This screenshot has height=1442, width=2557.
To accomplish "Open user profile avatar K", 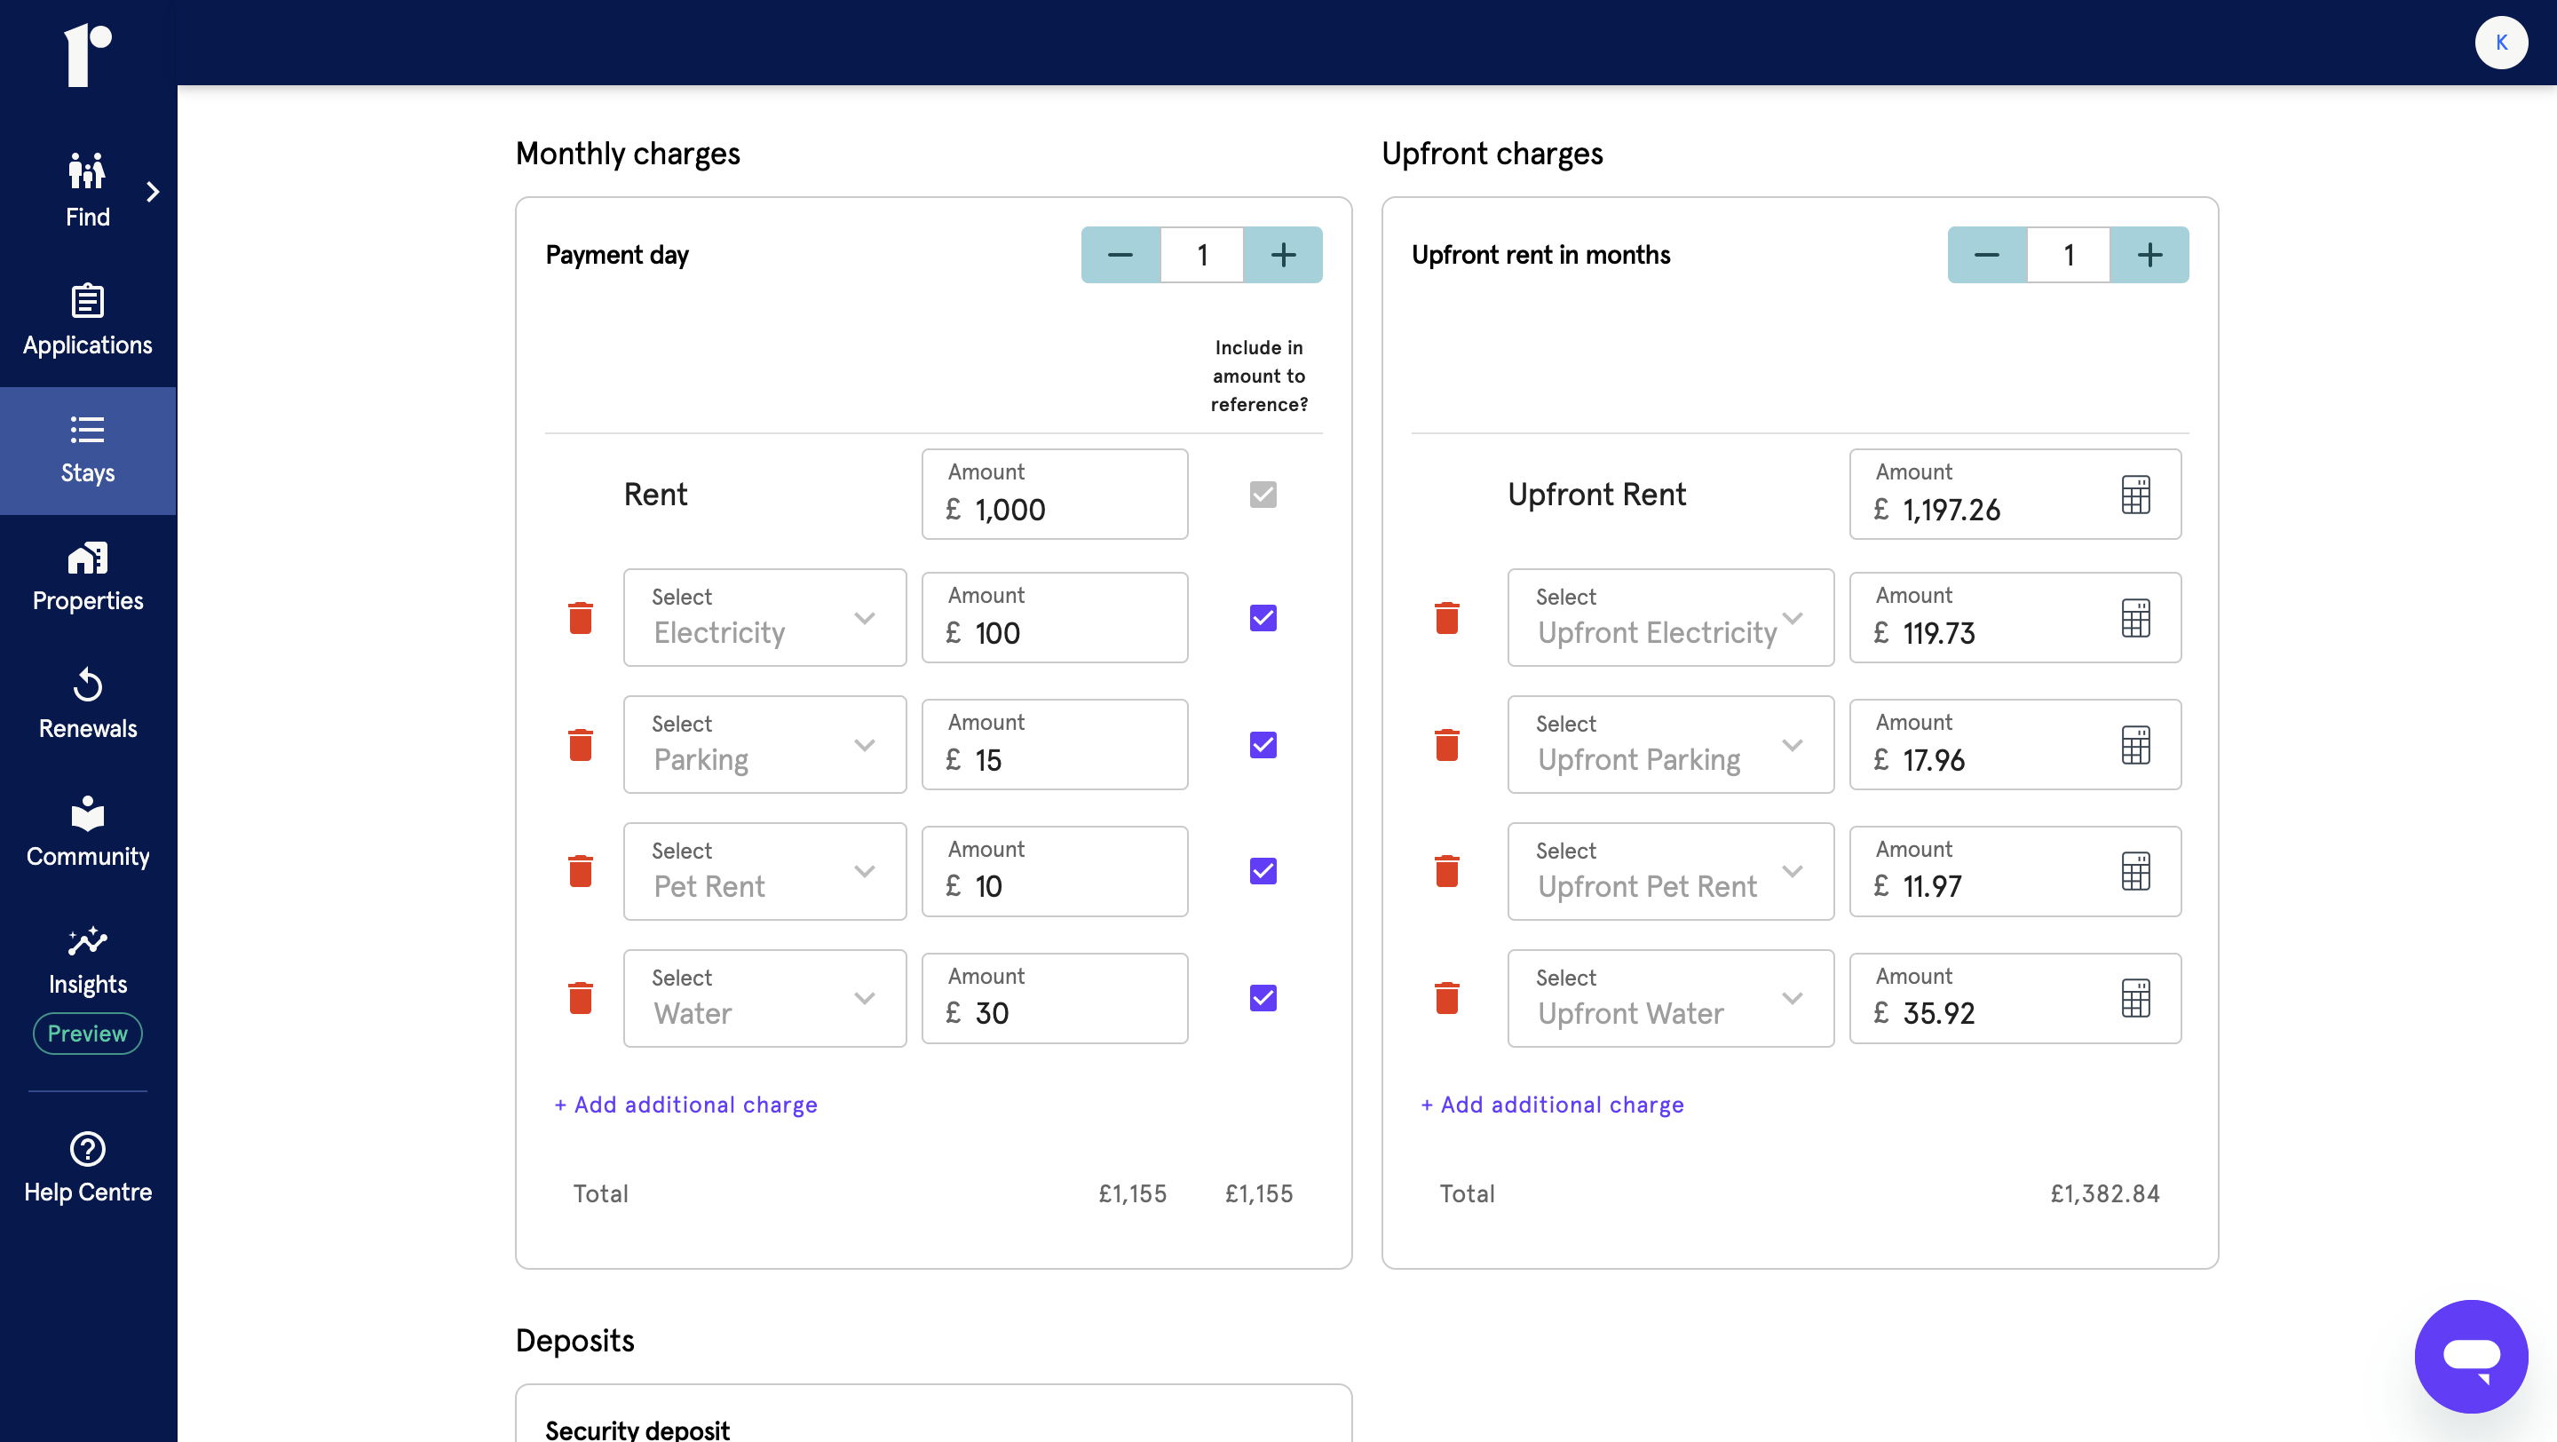I will coord(2500,43).
